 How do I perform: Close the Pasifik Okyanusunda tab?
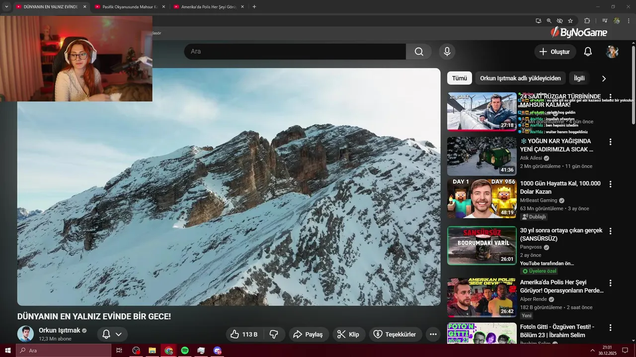click(x=163, y=7)
